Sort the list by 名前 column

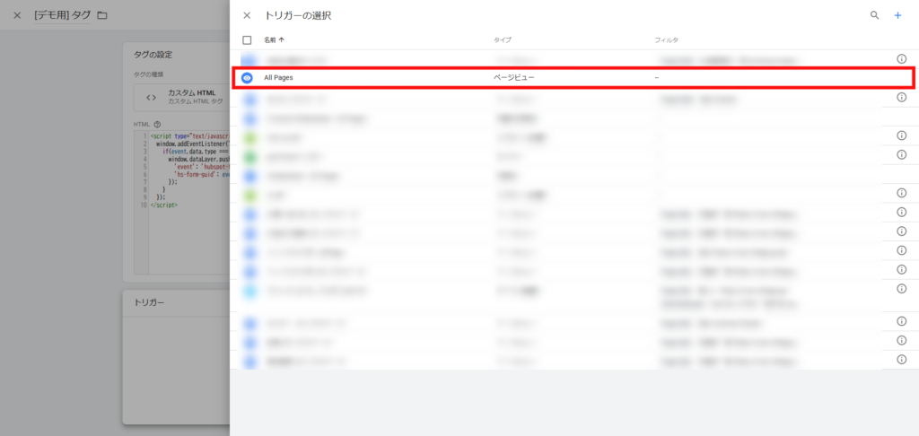tap(274, 40)
